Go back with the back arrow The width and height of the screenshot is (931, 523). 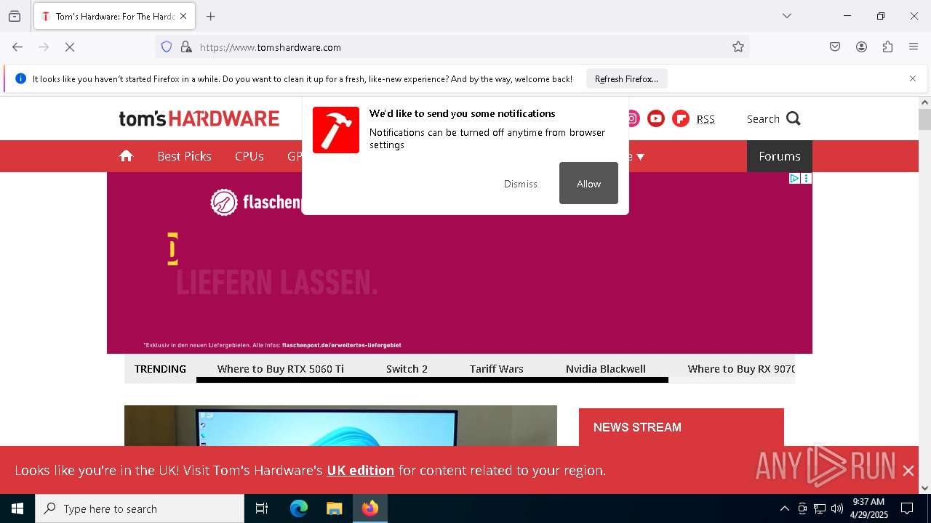(17, 47)
